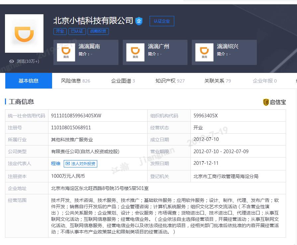297x245 pixels.
Task: Open the 滴滴绍兴 company name
Action: (x=227, y=46)
